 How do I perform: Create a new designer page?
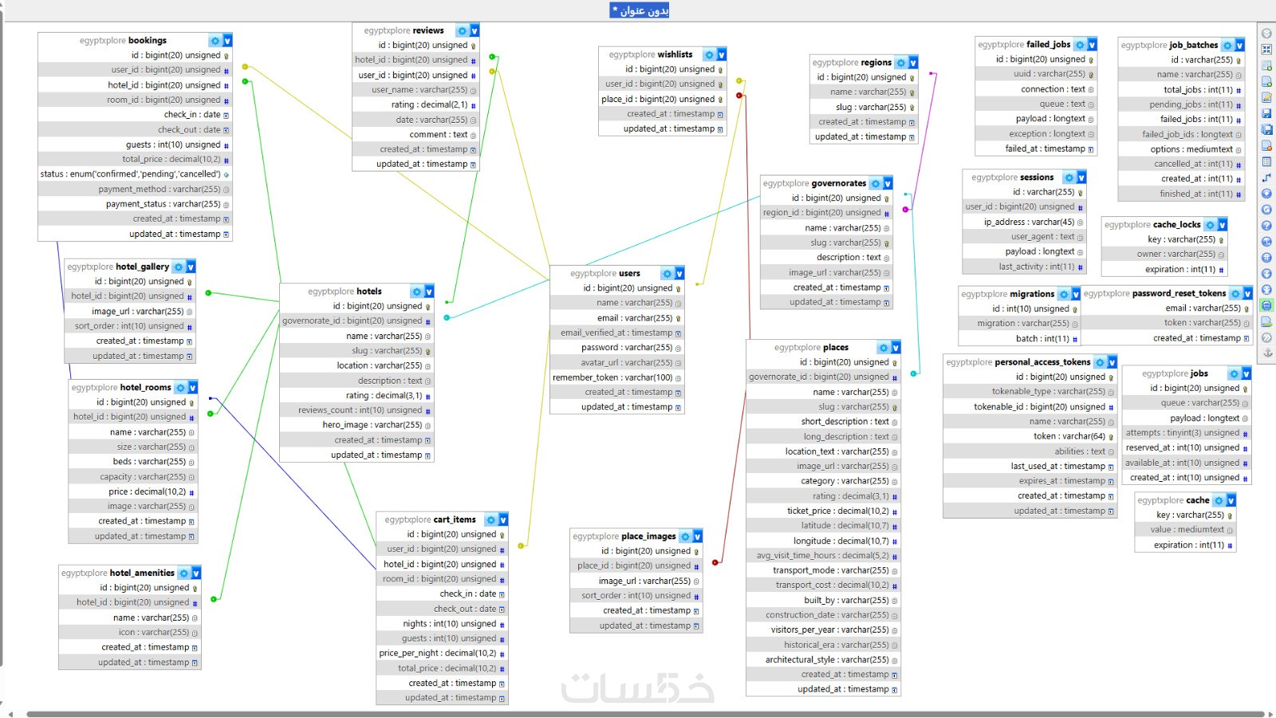(x=1266, y=81)
